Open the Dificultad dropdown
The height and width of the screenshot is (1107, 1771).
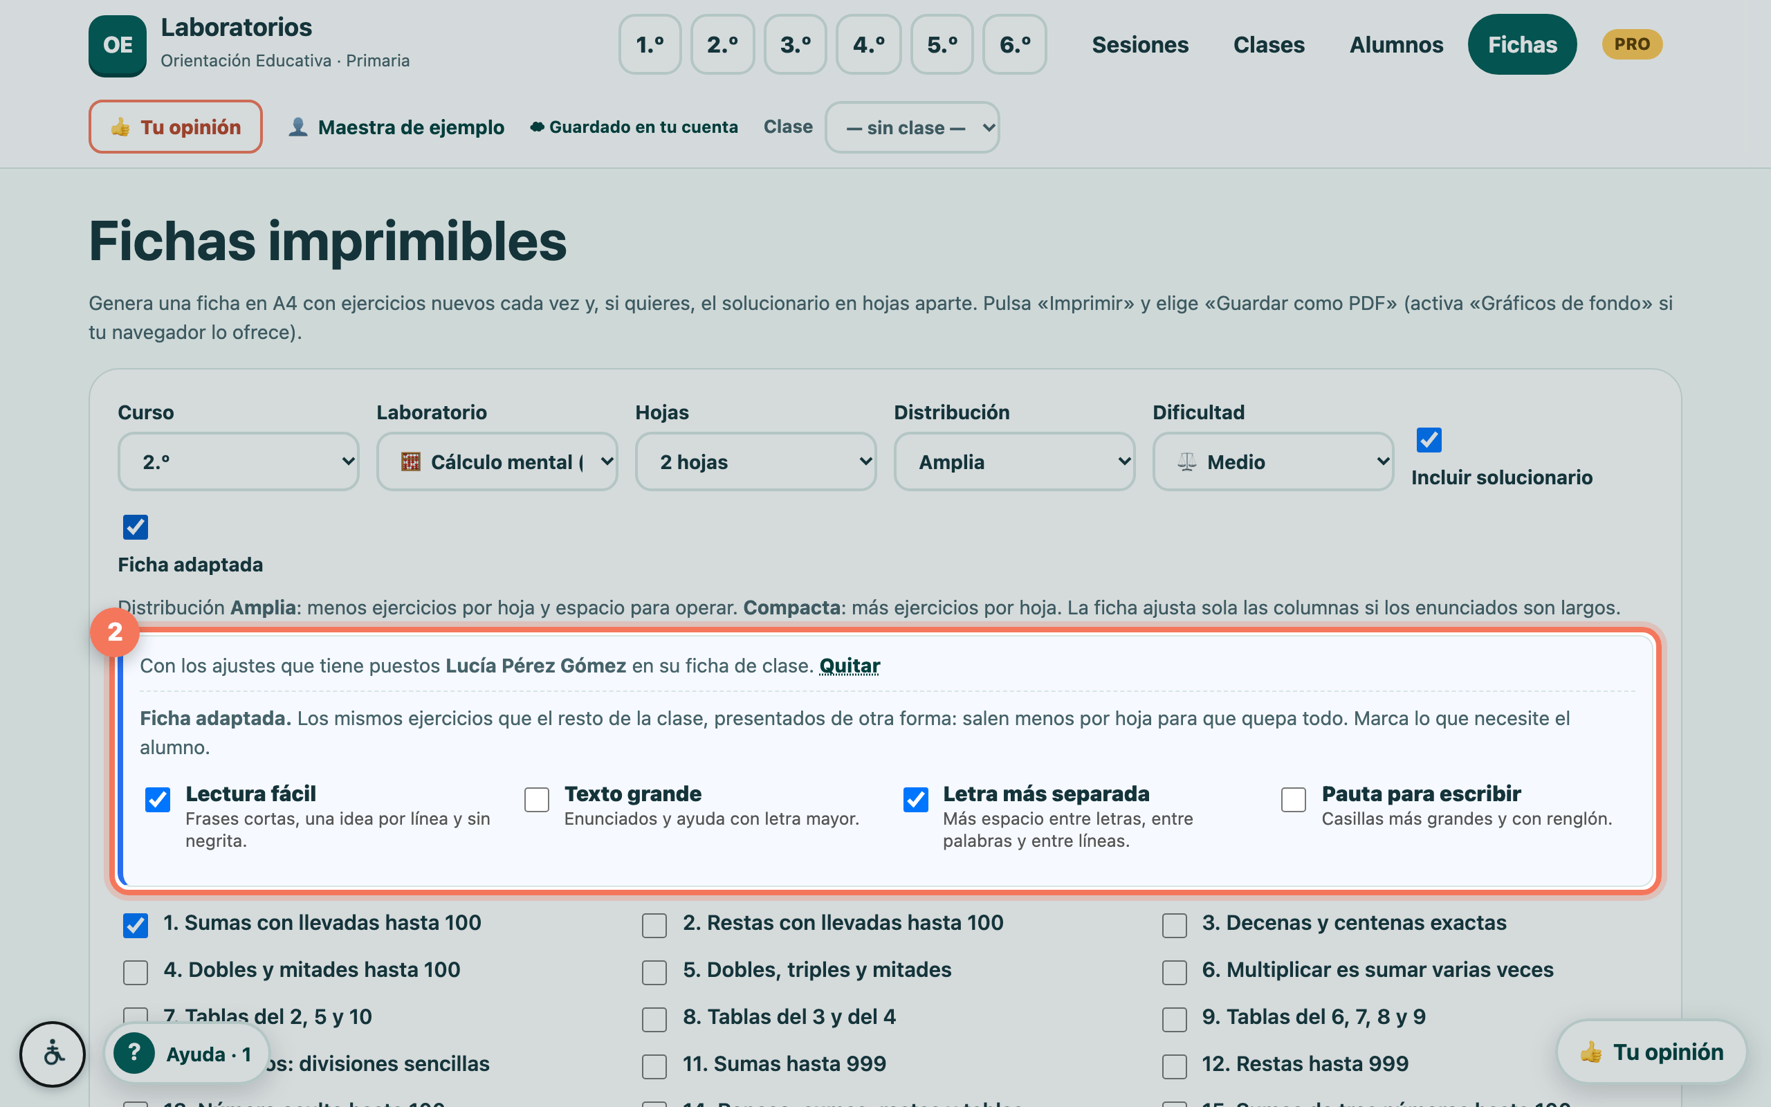click(1274, 461)
